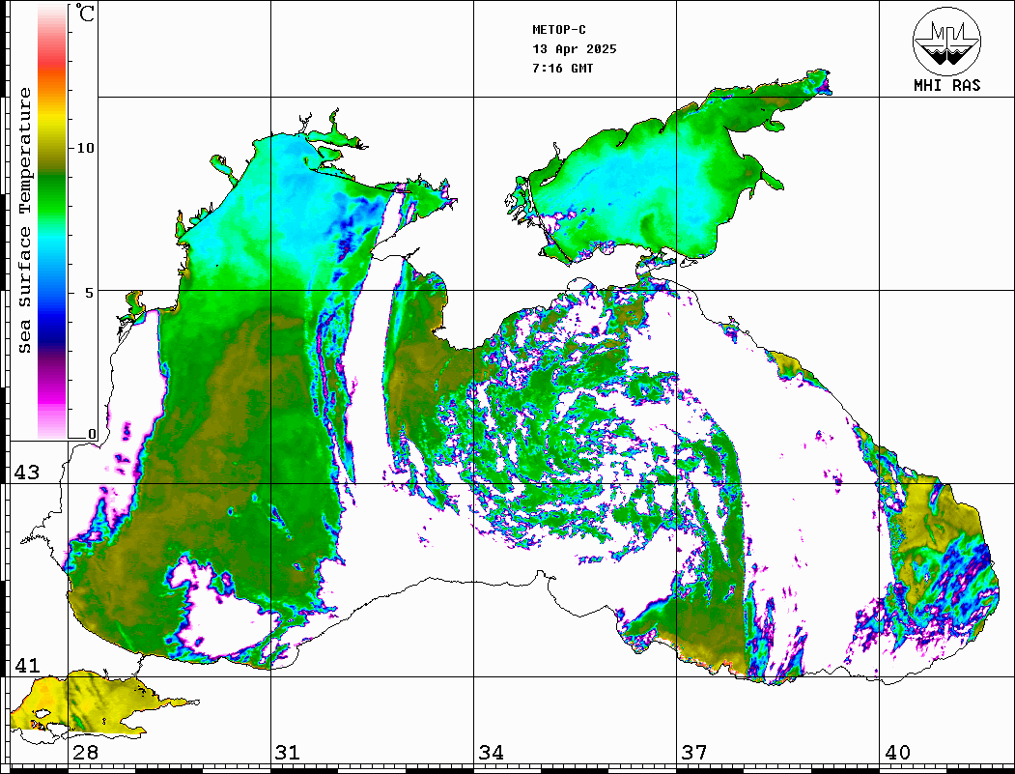The width and height of the screenshot is (1015, 774).
Task: Click the date '13 Apr 2025'
Action: (x=575, y=49)
